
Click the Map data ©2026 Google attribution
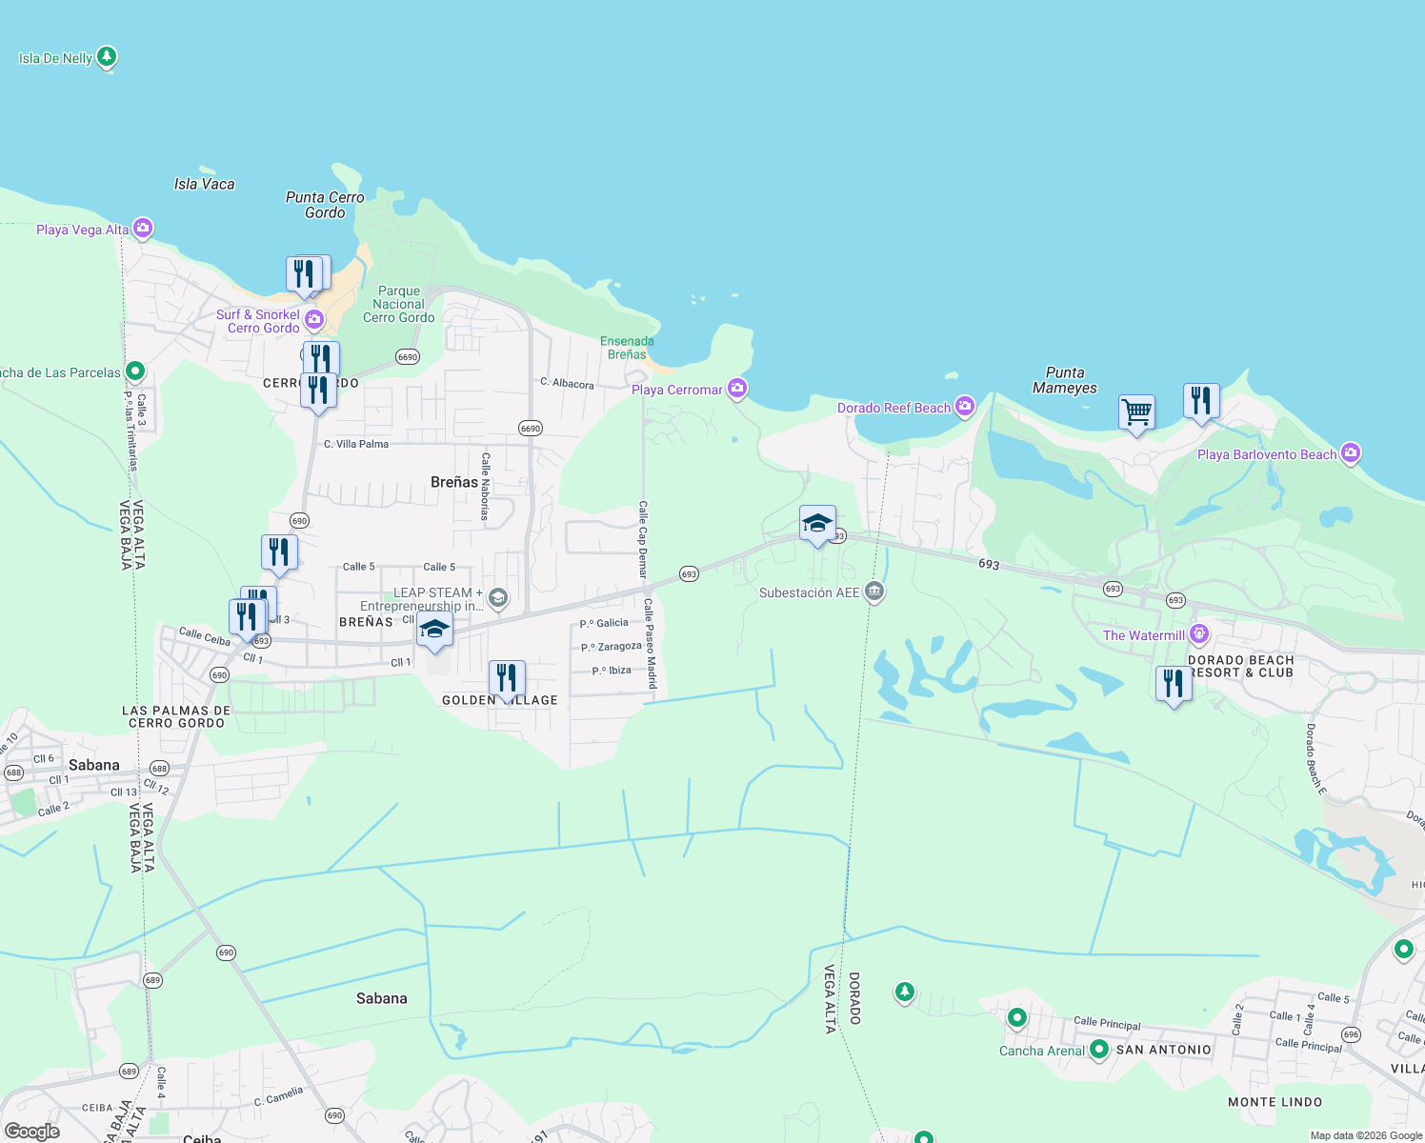1366,1135
